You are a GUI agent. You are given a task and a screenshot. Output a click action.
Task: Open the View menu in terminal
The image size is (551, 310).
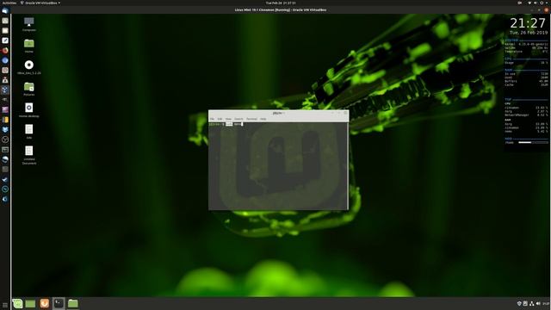228,119
